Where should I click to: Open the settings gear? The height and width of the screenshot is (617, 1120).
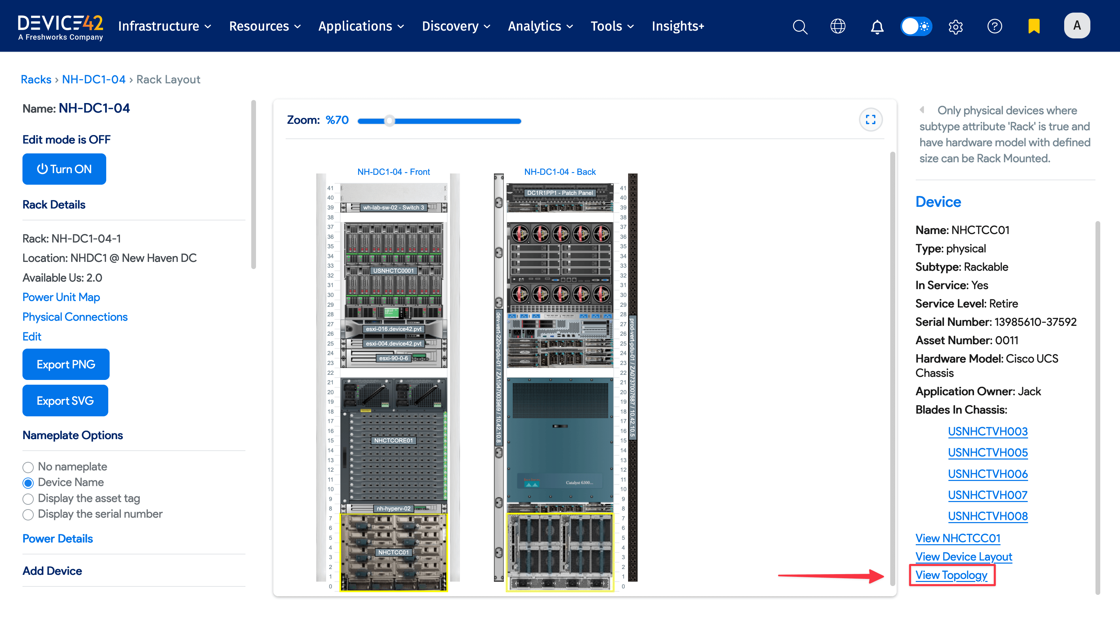[956, 26]
